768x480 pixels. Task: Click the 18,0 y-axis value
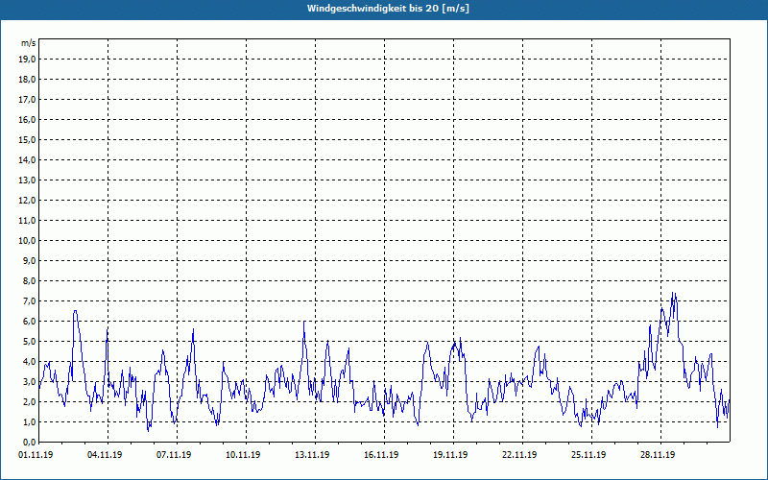pos(28,80)
